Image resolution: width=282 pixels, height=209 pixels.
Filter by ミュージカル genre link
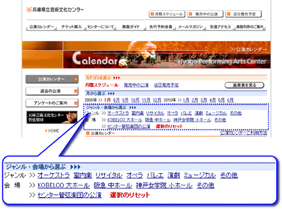click(216, 113)
